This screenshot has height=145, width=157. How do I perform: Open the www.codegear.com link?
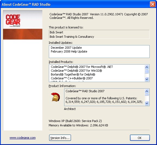pos(23,138)
